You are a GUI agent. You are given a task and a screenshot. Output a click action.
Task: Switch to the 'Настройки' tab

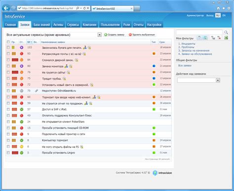pyautogui.click(x=154, y=25)
